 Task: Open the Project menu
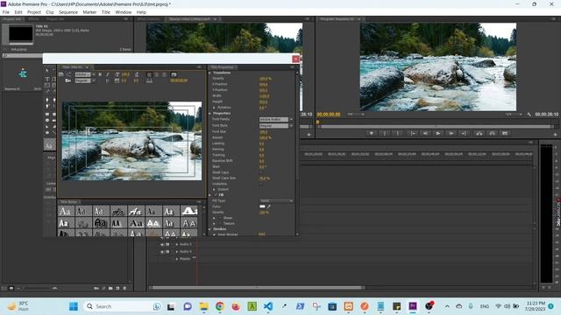coord(34,12)
